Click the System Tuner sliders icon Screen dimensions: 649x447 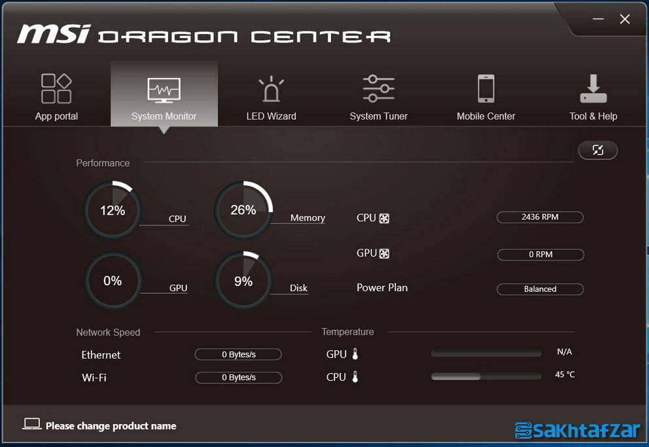click(x=378, y=88)
